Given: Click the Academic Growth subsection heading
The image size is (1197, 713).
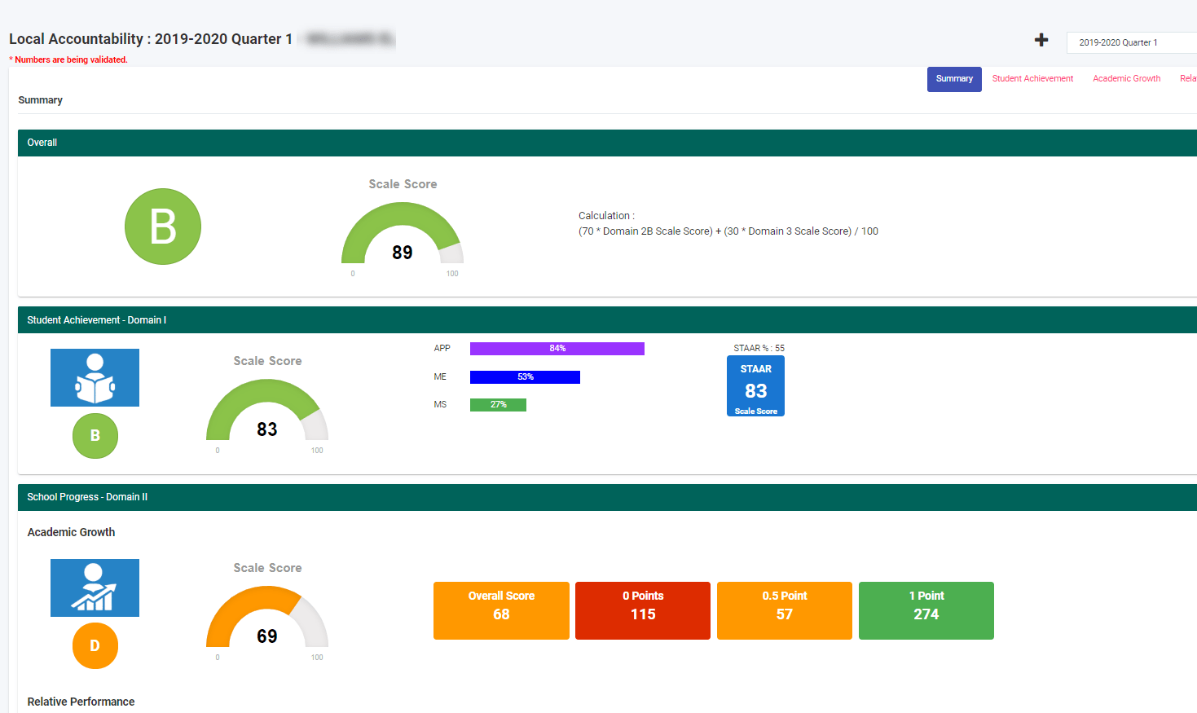Looking at the screenshot, I should pyautogui.click(x=71, y=532).
